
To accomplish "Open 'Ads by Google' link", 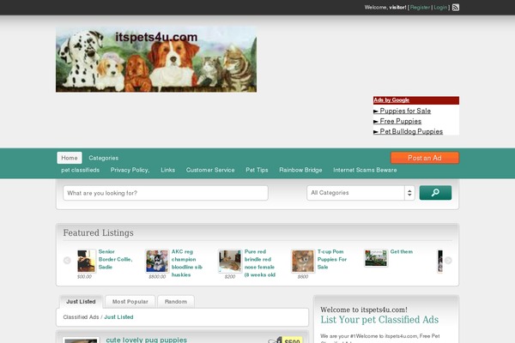I will [x=391, y=100].
